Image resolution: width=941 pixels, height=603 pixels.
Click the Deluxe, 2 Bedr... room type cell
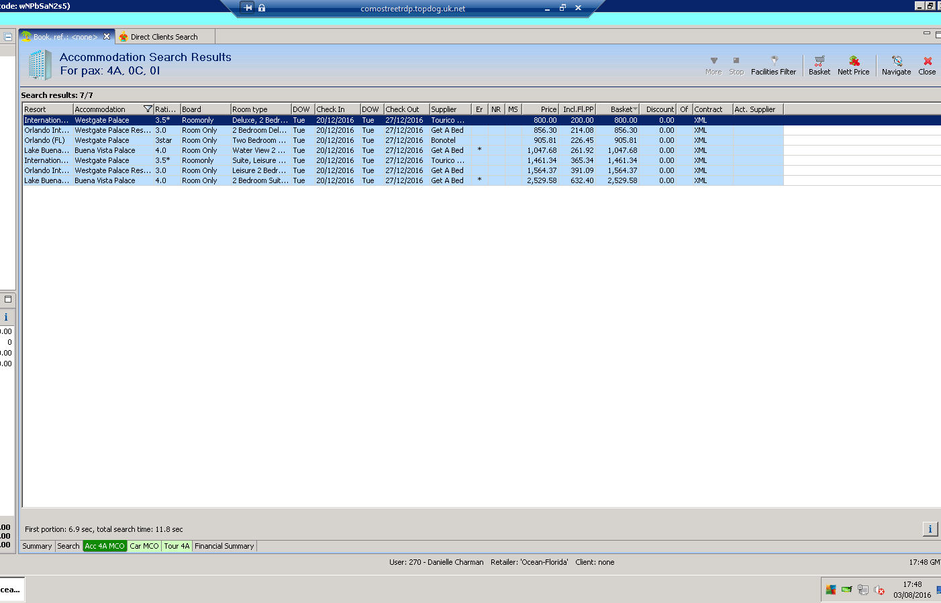tap(261, 120)
